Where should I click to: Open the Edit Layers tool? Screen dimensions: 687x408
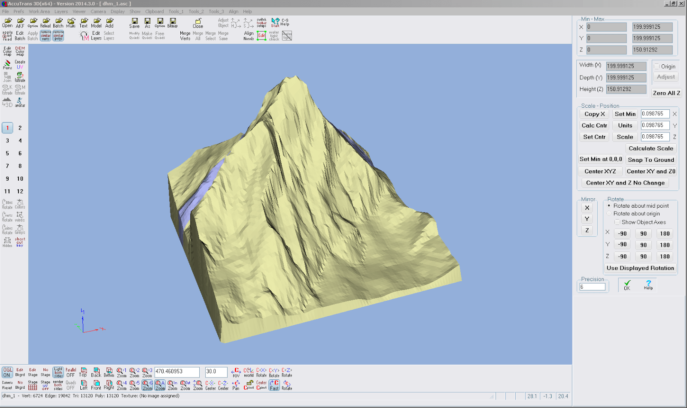pyautogui.click(x=97, y=34)
